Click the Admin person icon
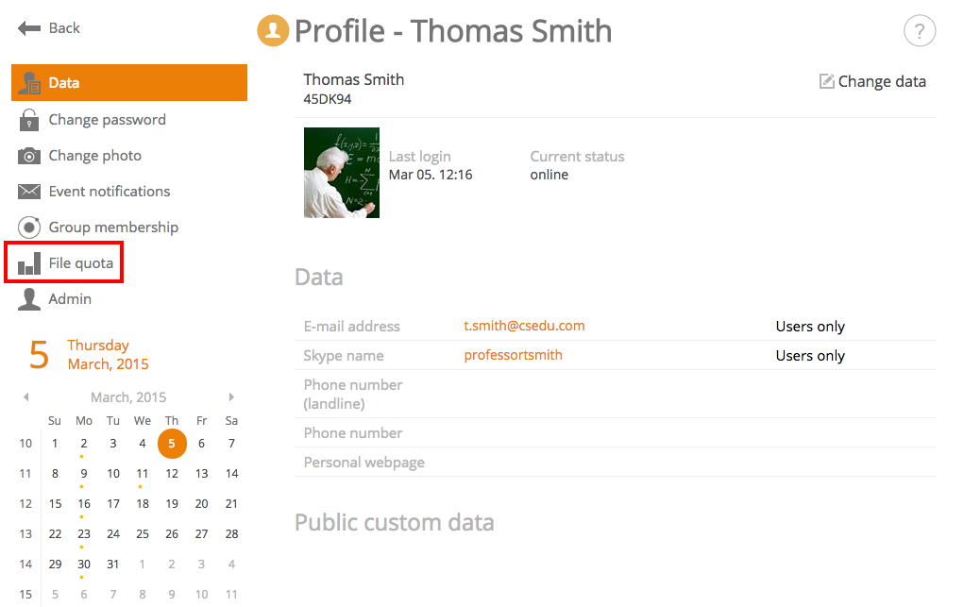 [29, 299]
